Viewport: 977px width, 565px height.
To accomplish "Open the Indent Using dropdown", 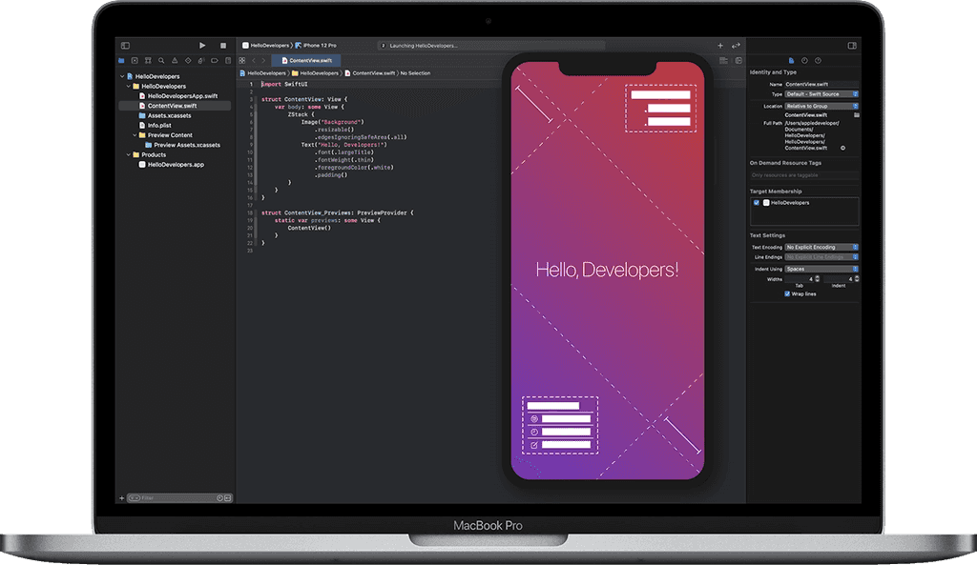I will pos(821,269).
